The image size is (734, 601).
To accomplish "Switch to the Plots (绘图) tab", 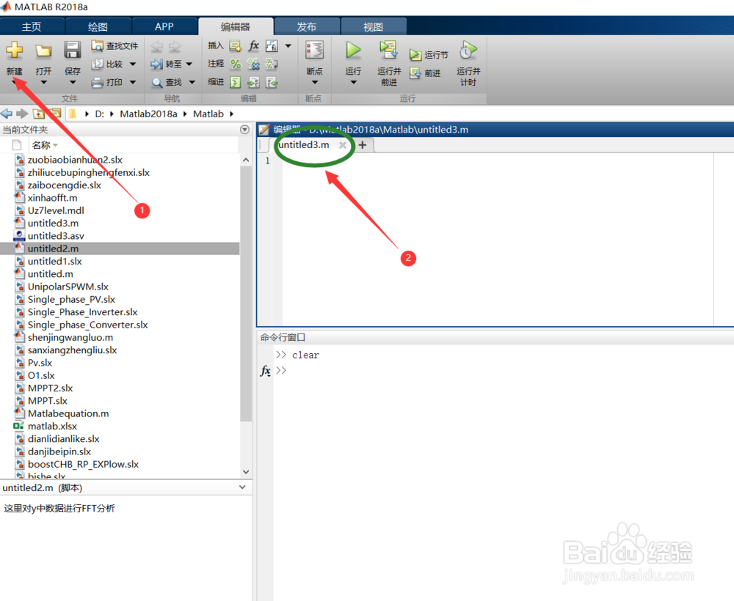I will tap(98, 26).
